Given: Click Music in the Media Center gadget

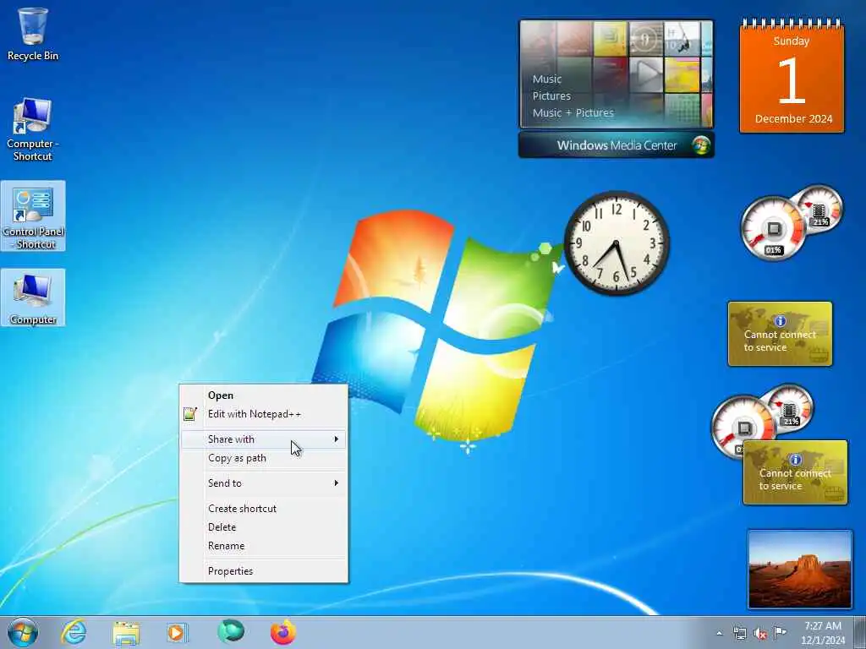Looking at the screenshot, I should pos(547,79).
